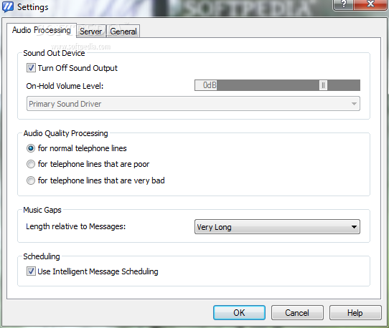
Task: Click the Music Gaps group title
Action: click(42, 210)
